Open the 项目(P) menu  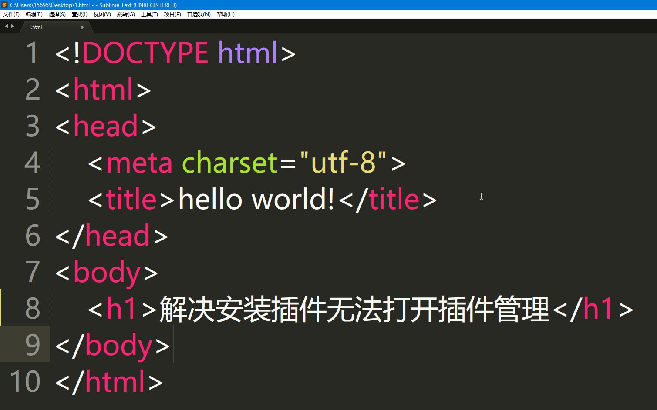[172, 14]
